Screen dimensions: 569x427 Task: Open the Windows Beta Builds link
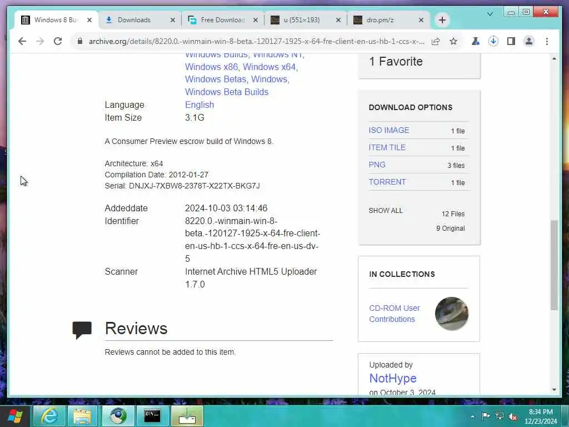pyautogui.click(x=227, y=92)
